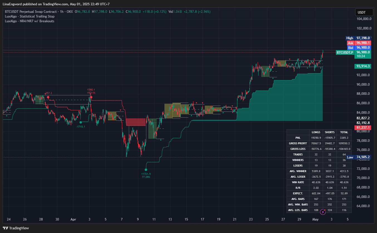
Task: Click the SHORTS column header
Action: pyautogui.click(x=329, y=132)
